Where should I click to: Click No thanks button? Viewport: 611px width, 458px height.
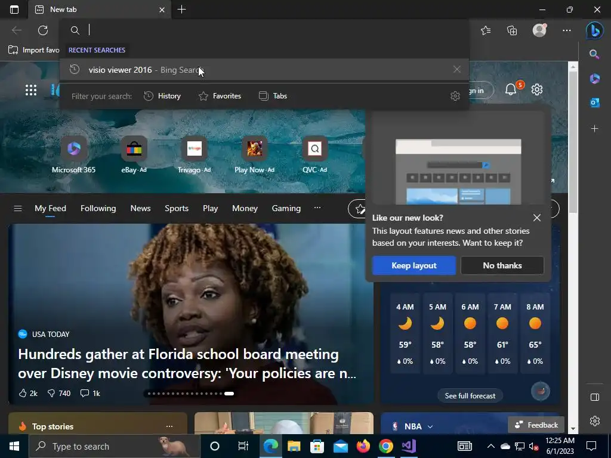(502, 265)
